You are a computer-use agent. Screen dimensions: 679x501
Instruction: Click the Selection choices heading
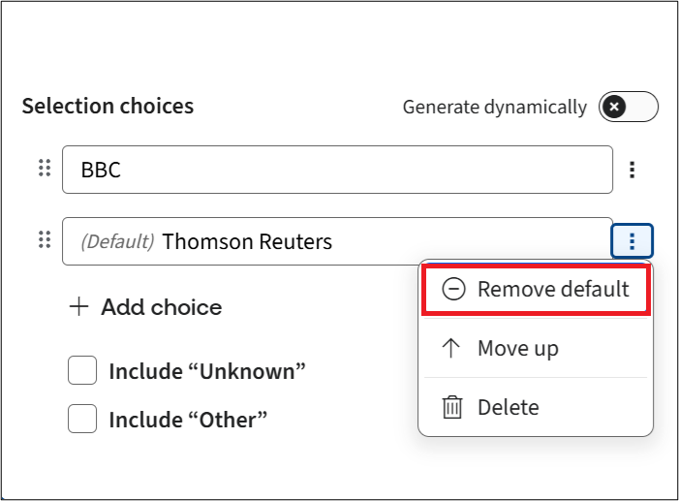pos(108,106)
